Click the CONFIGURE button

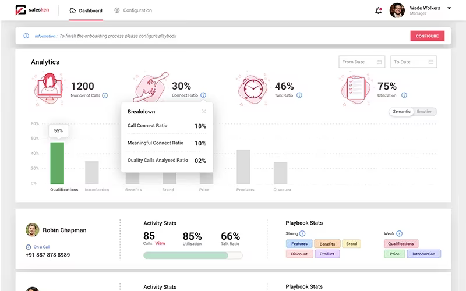click(x=427, y=36)
